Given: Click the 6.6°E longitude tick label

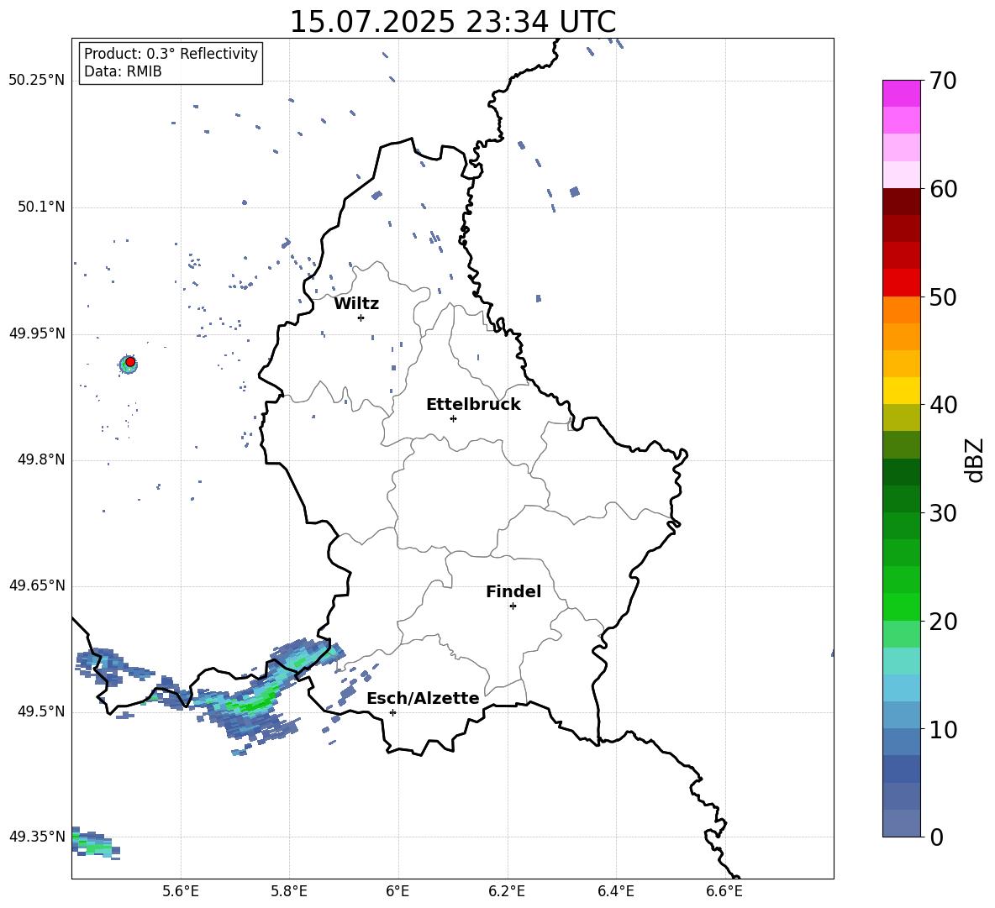Looking at the screenshot, I should pyautogui.click(x=724, y=891).
